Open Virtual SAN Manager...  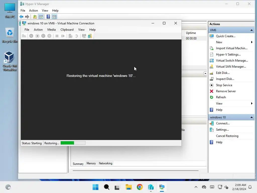coord(231,67)
